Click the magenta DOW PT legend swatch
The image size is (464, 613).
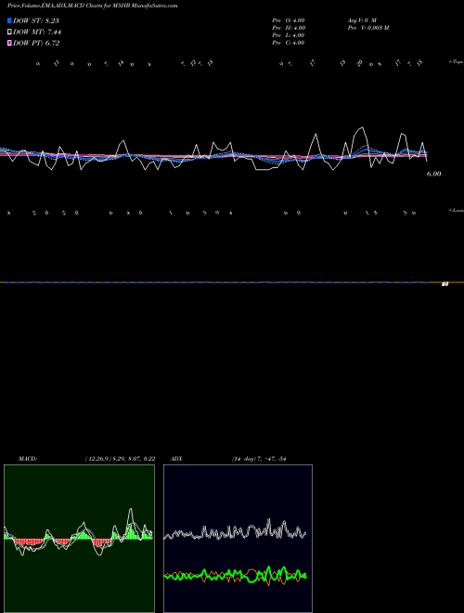click(x=9, y=44)
